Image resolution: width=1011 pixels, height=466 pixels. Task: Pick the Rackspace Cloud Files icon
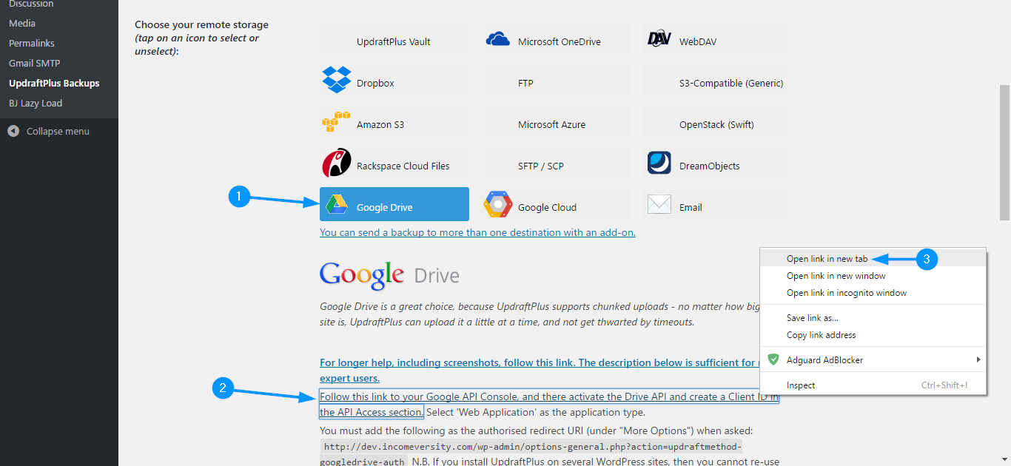coord(337,163)
